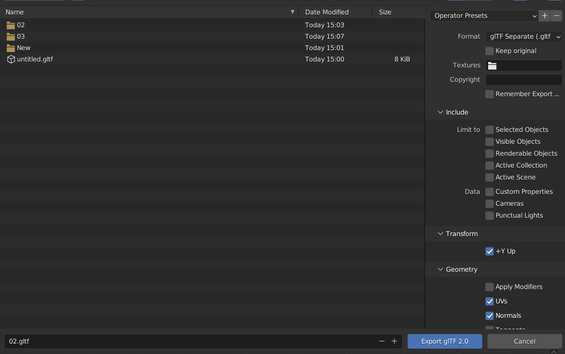Sort files by Size
The width and height of the screenshot is (565, 354).
385,11
